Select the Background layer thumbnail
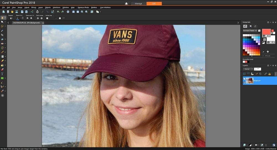 pyautogui.click(x=249, y=80)
